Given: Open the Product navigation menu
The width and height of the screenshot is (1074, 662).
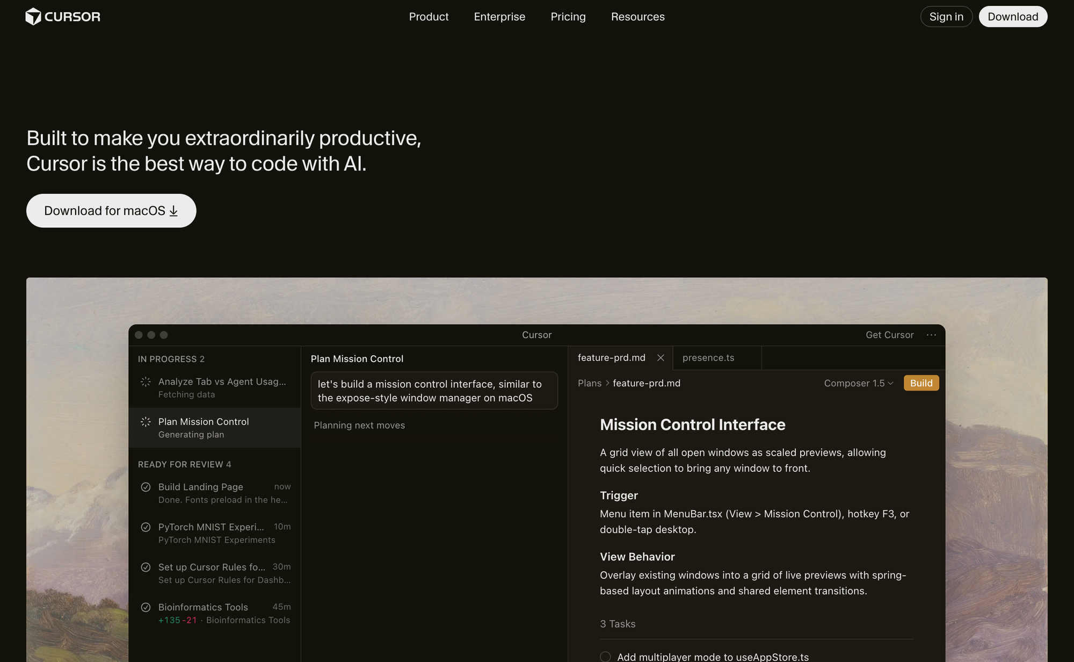Looking at the screenshot, I should pos(429,17).
